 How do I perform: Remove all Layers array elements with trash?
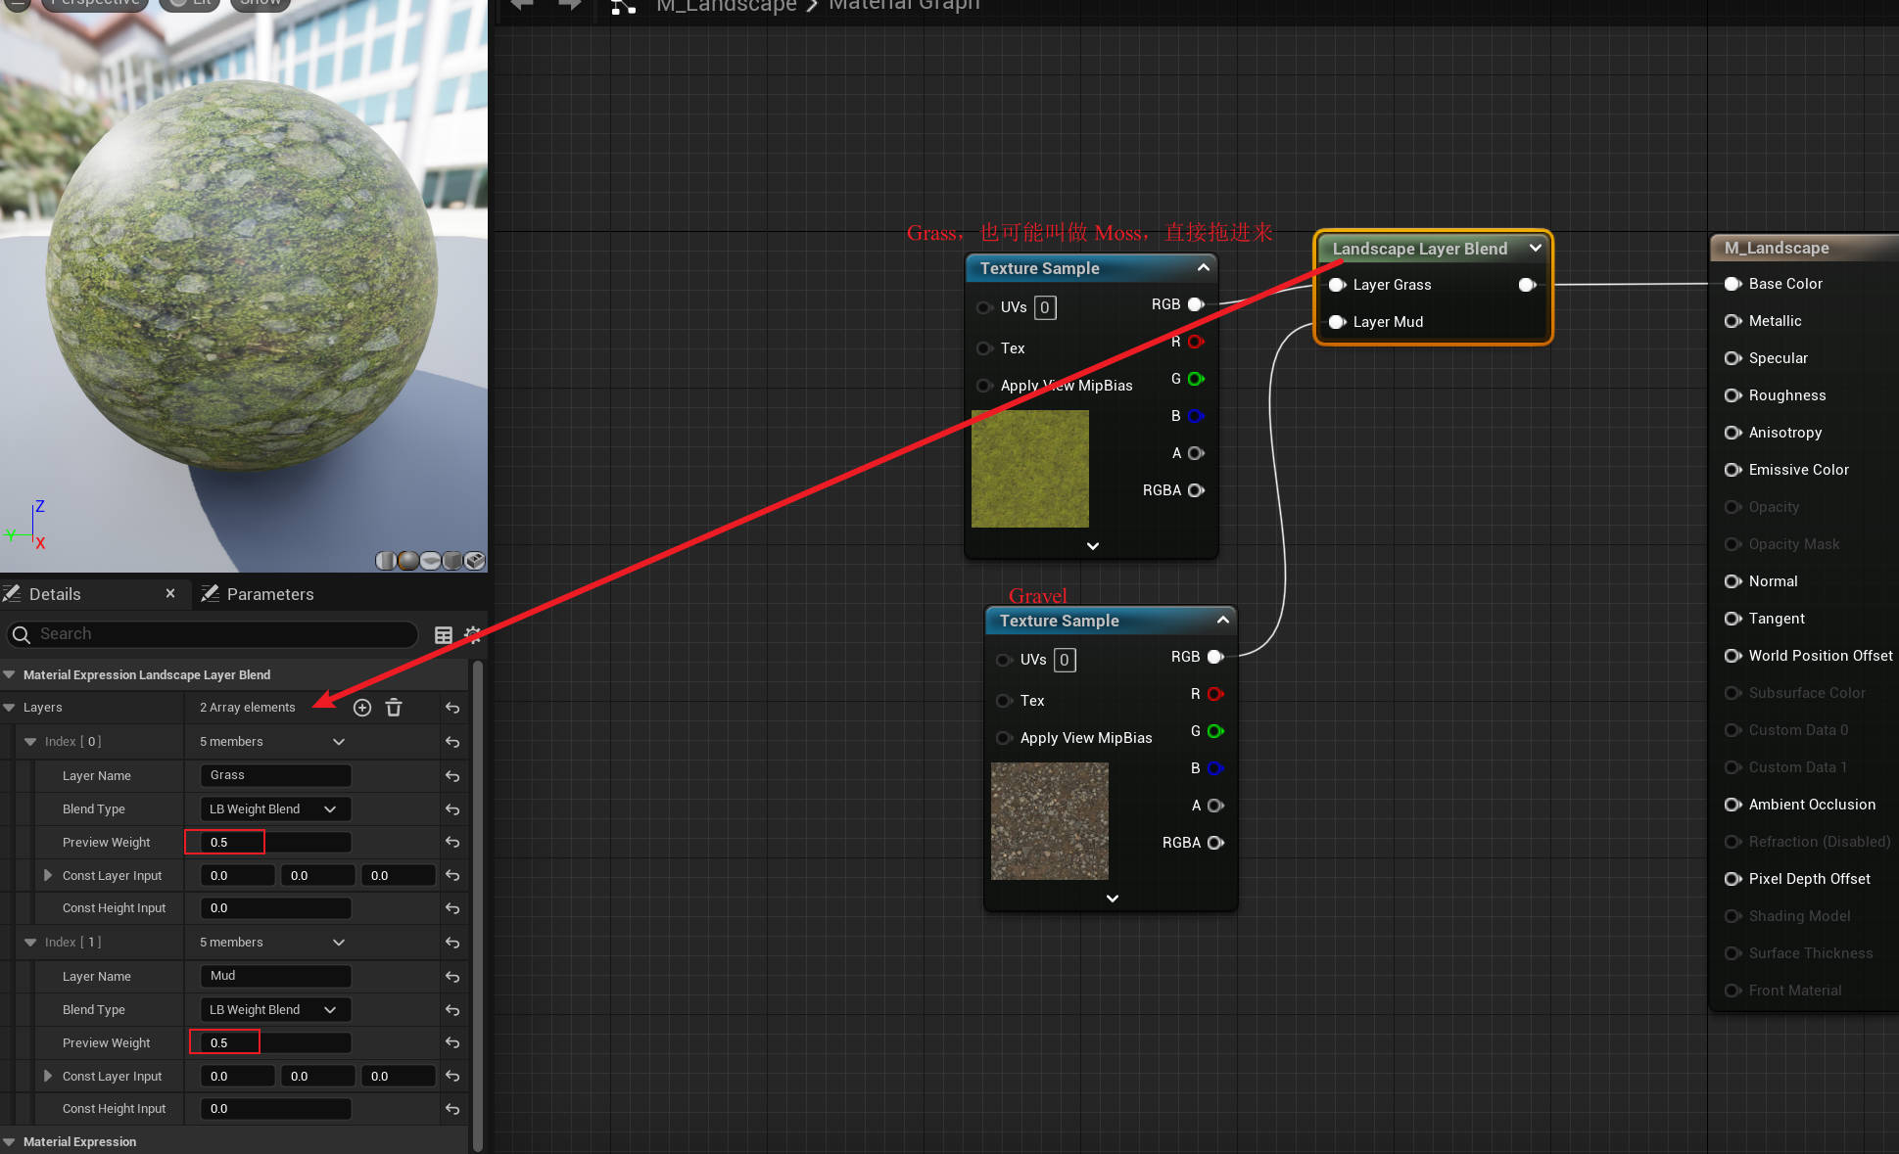pos(394,708)
